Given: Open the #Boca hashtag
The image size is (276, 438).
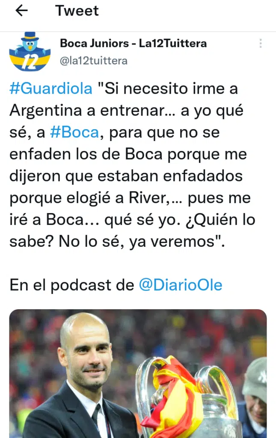Looking at the screenshot, I should pyautogui.click(x=74, y=132).
